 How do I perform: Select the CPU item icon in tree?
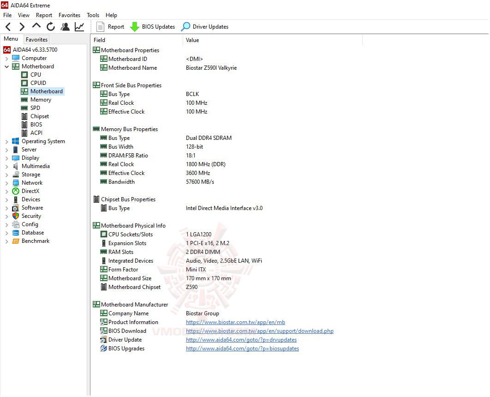(x=24, y=75)
